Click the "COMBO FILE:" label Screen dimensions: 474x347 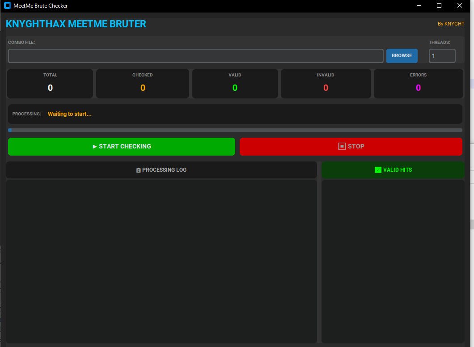[x=21, y=42]
